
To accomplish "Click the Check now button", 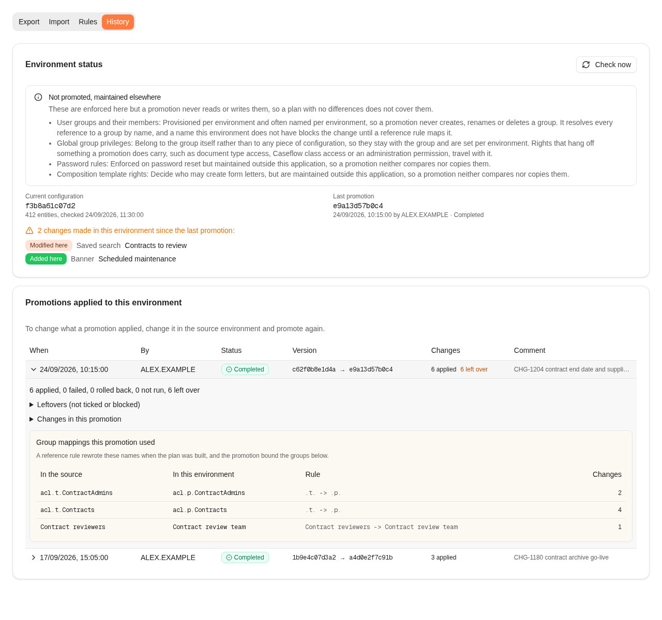I will click(606, 65).
